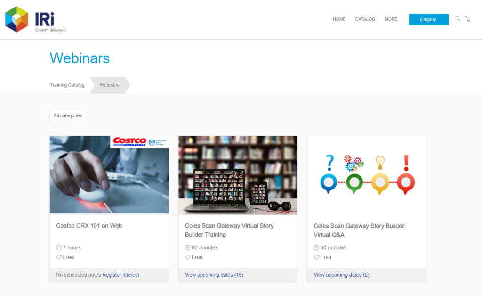View upcoming dates (2)
Screen dimensions: 482x296
342,275
